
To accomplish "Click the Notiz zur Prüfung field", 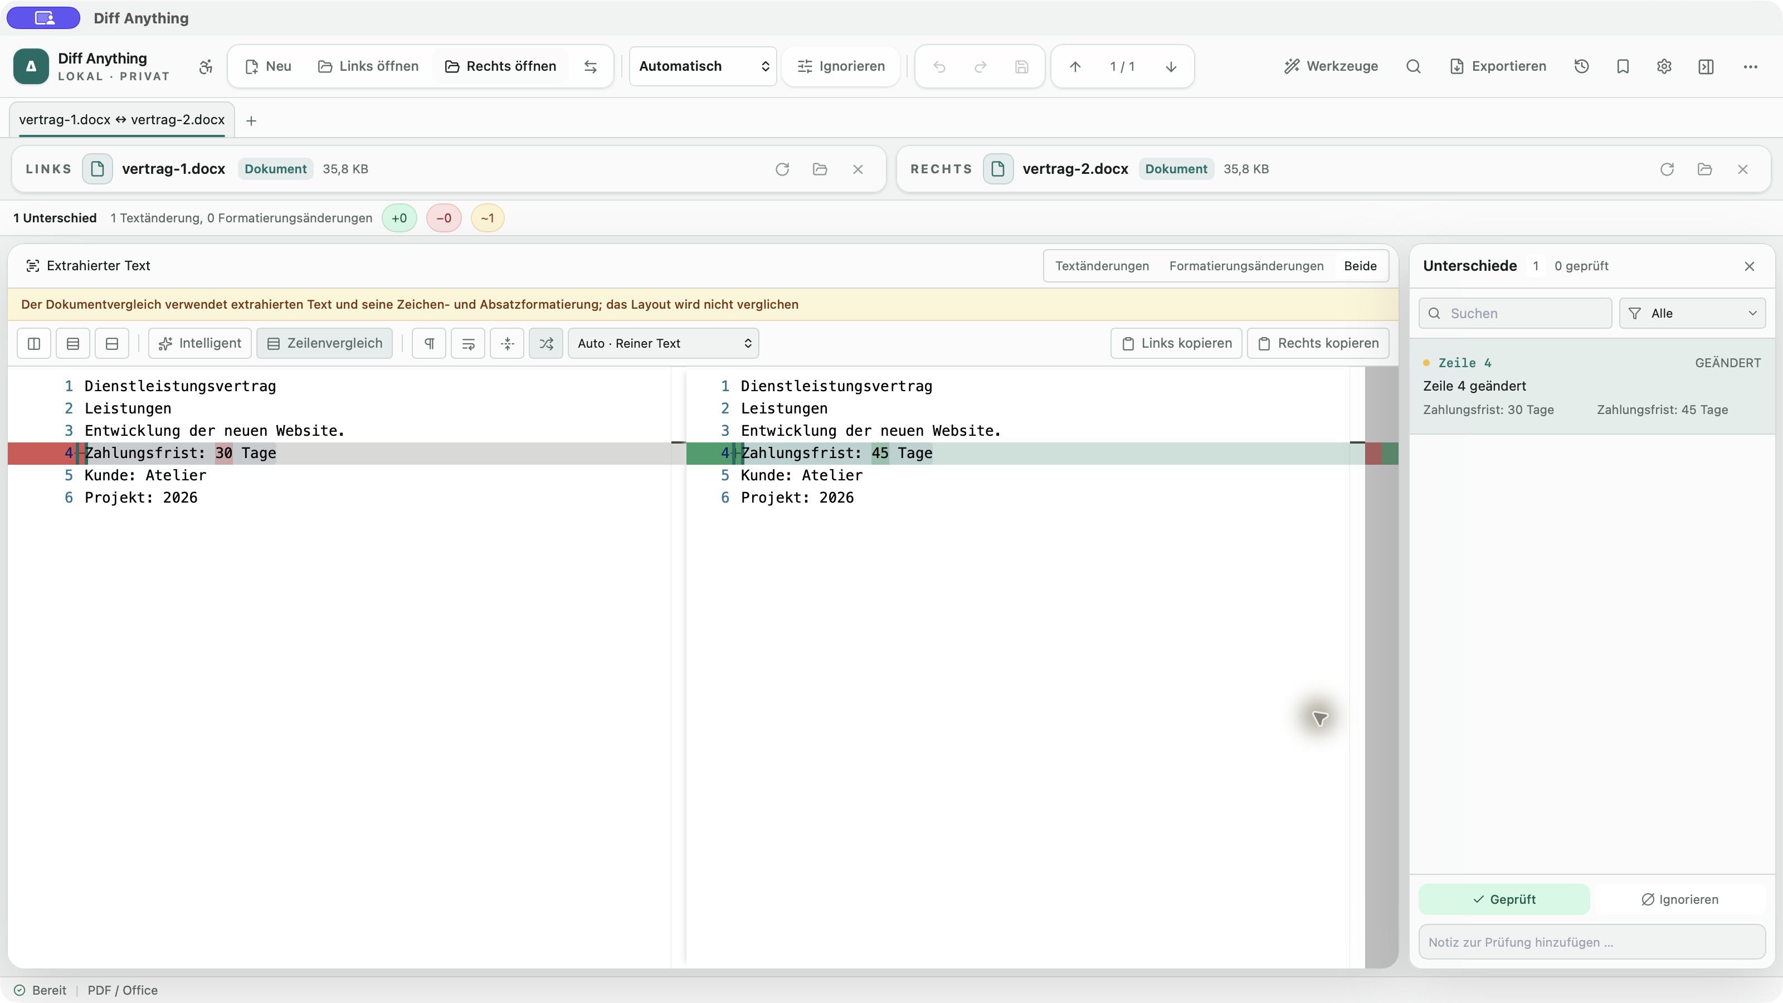I will (x=1592, y=942).
